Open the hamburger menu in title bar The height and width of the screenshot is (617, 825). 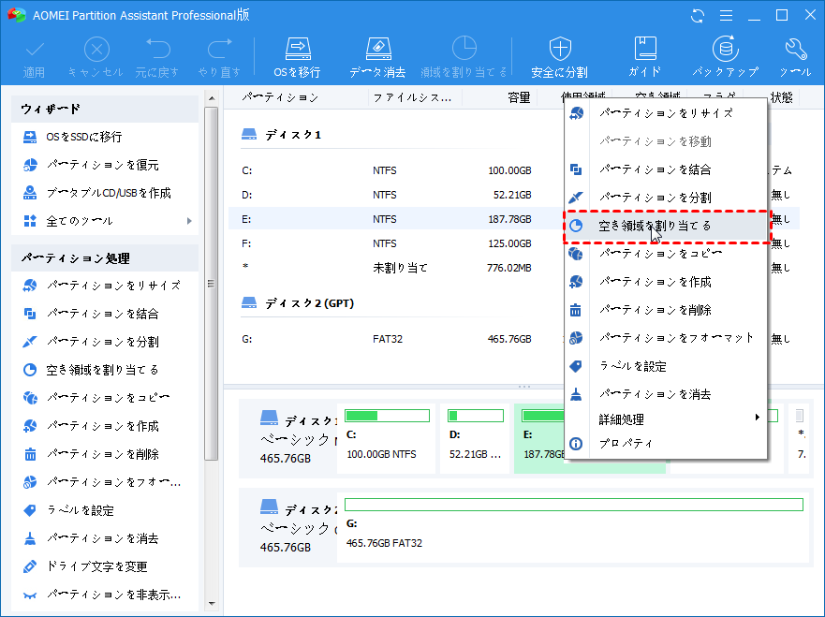[726, 16]
